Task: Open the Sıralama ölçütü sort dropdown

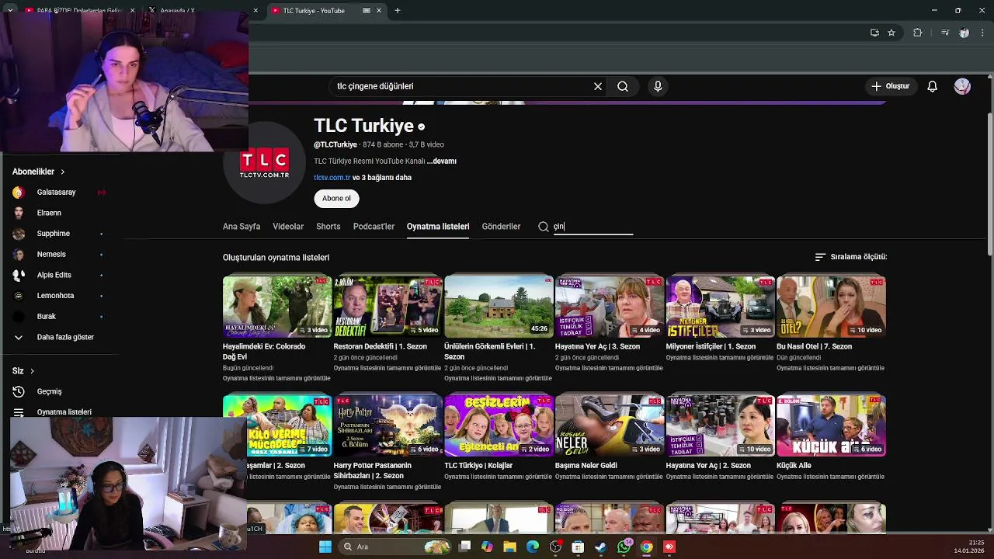Action: 850,257
